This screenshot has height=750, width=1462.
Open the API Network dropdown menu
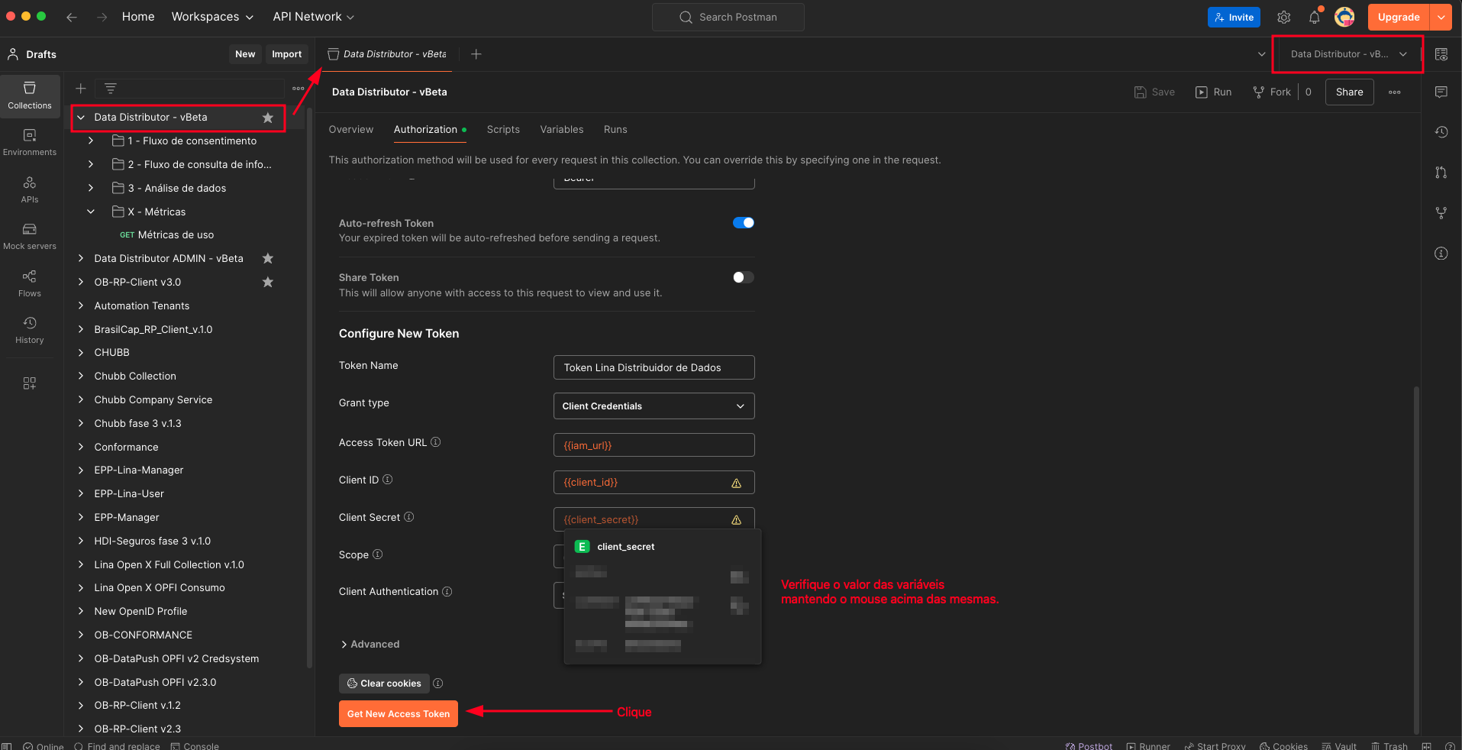(314, 17)
